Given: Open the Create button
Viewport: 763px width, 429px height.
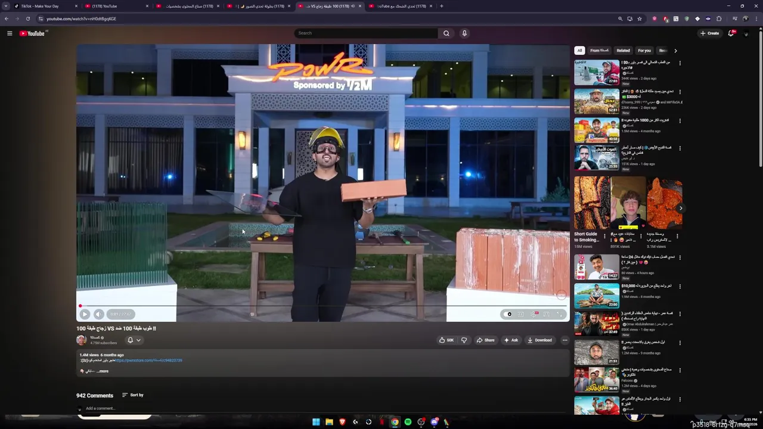Looking at the screenshot, I should (710, 33).
